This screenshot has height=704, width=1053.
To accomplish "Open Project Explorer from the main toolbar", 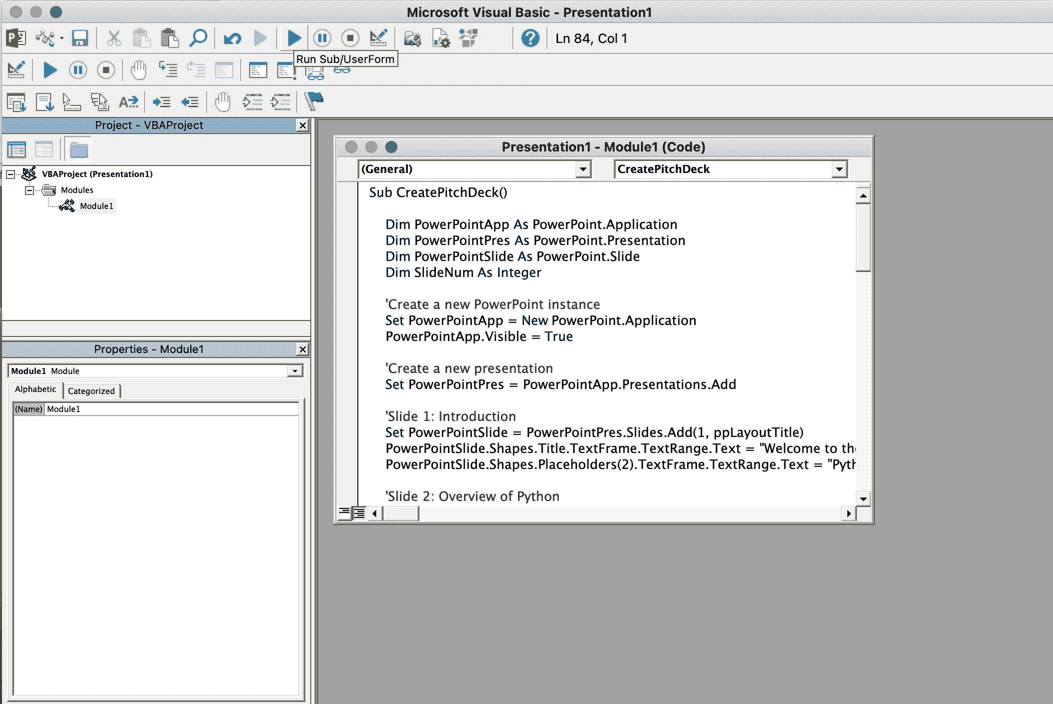I will 412,38.
